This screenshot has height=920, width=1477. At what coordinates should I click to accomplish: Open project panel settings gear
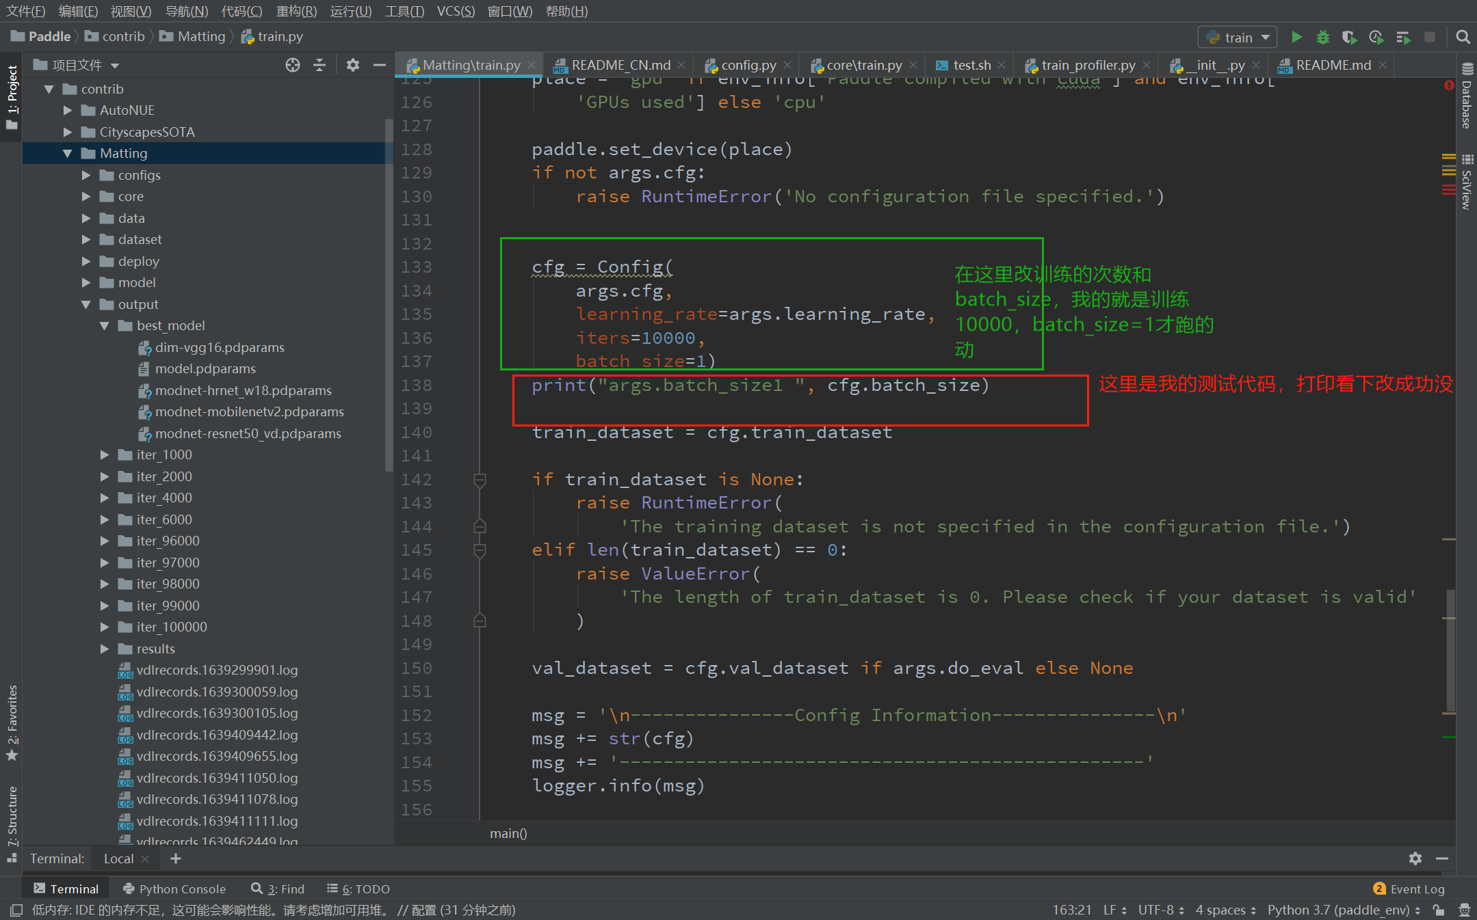pyautogui.click(x=352, y=65)
